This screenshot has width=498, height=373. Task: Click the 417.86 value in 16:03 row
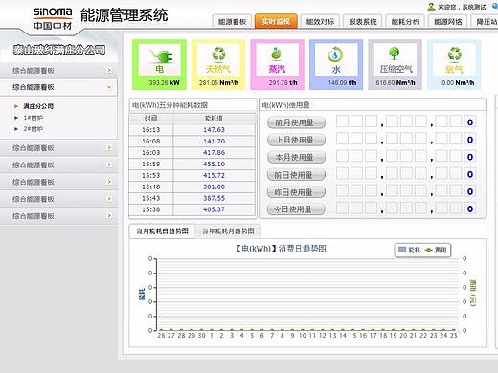point(214,153)
